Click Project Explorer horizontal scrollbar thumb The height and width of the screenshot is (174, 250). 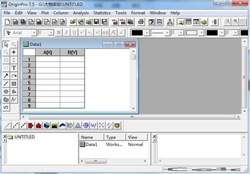point(96,161)
